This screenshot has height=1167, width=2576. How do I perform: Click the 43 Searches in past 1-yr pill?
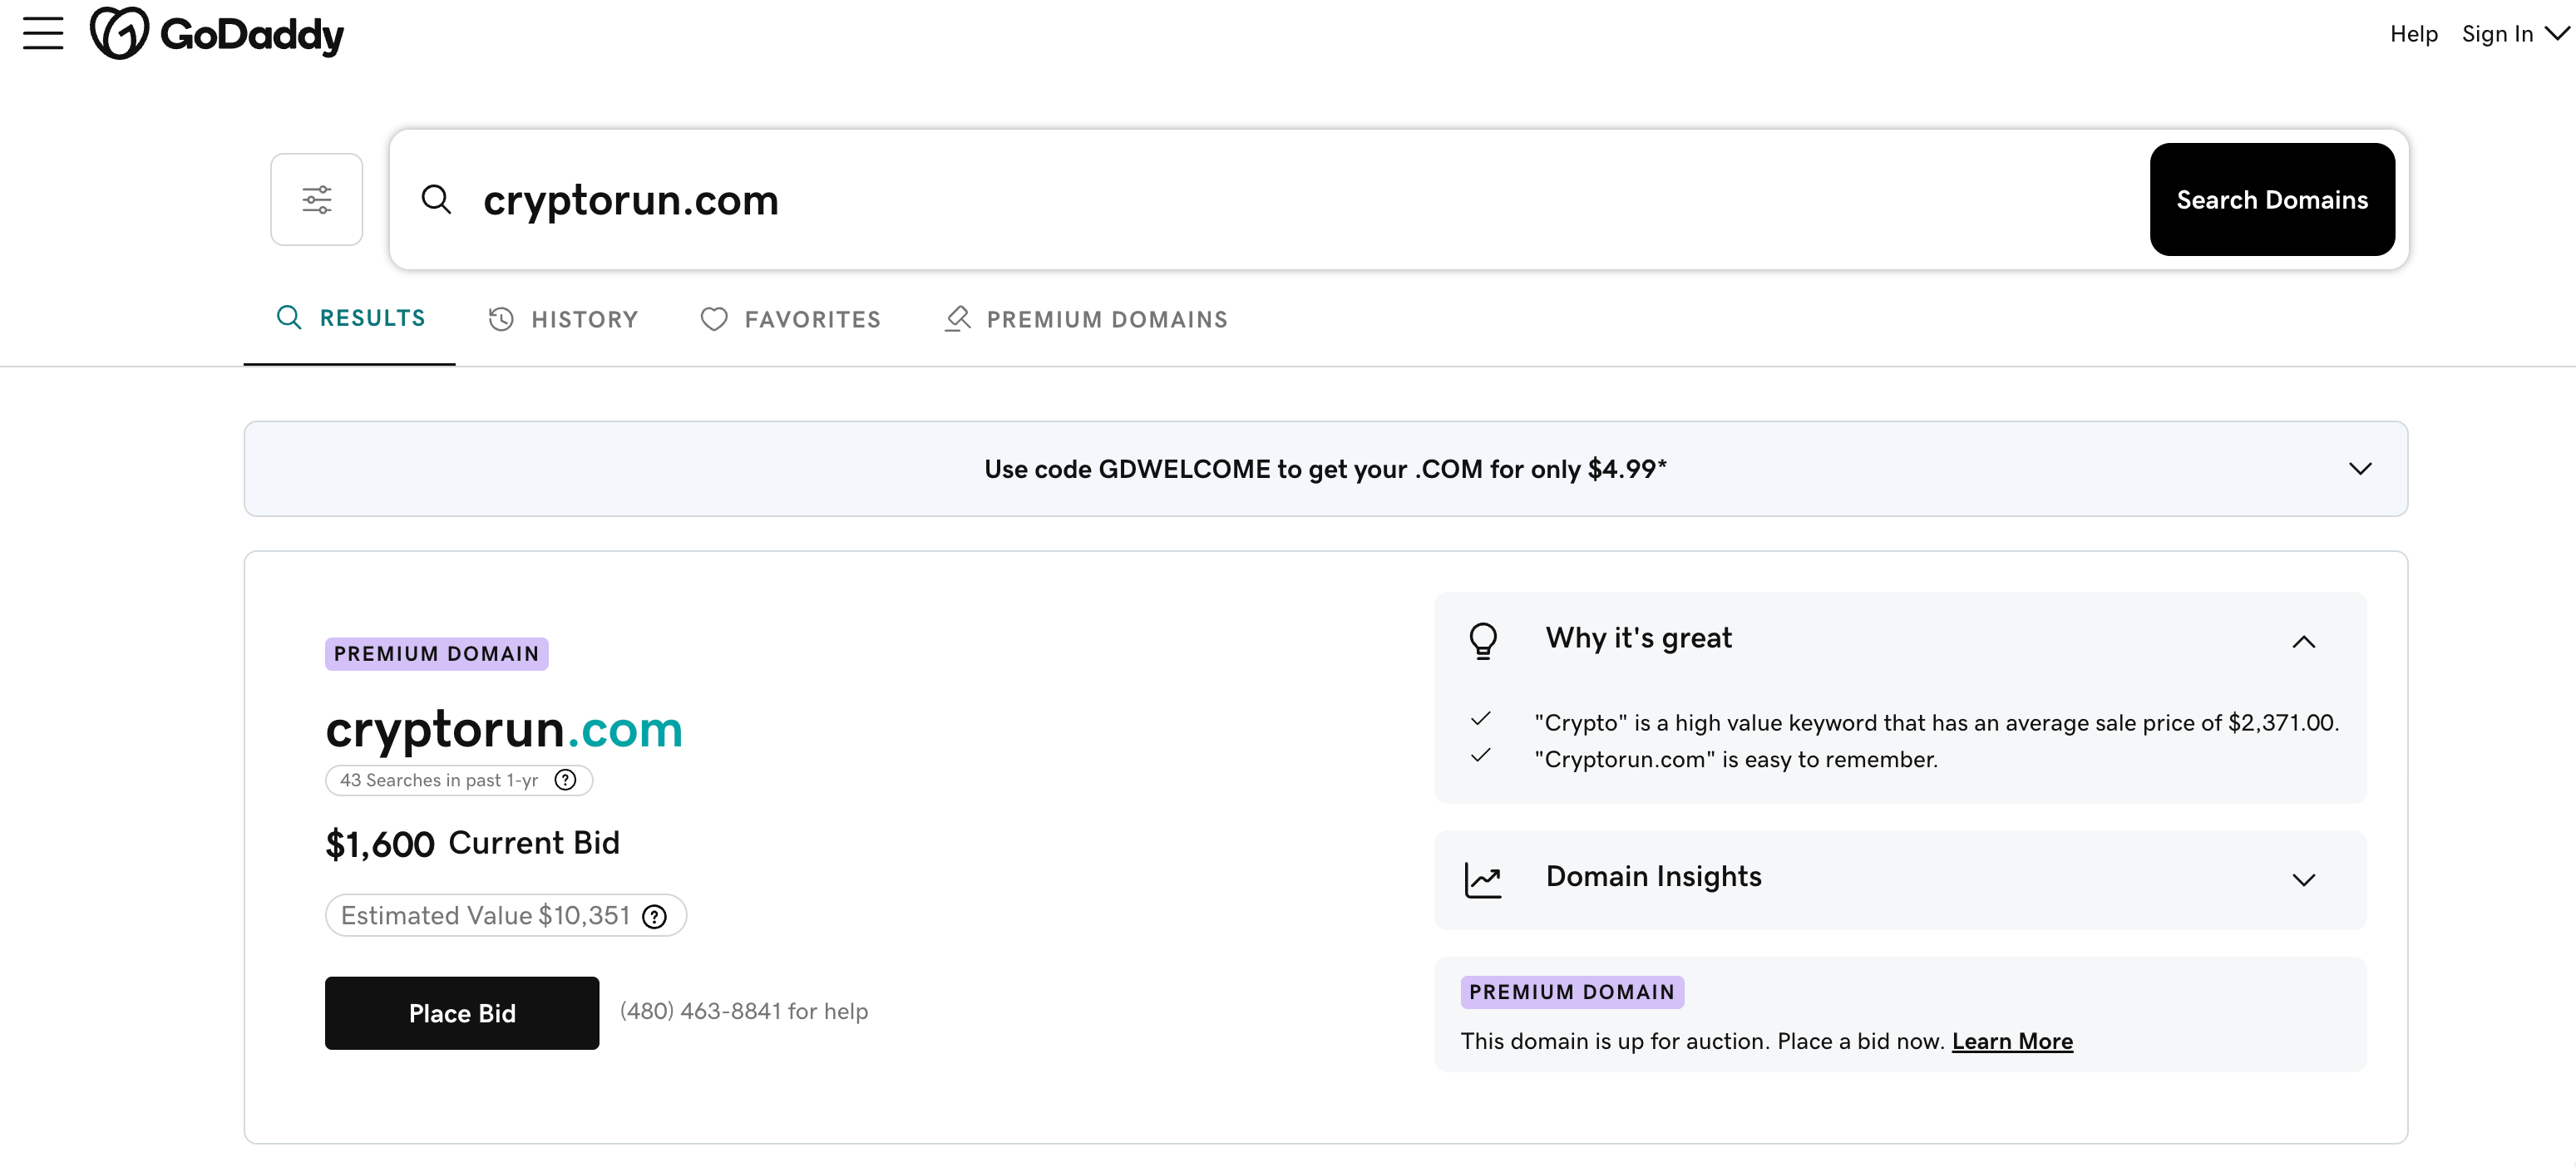(x=459, y=780)
